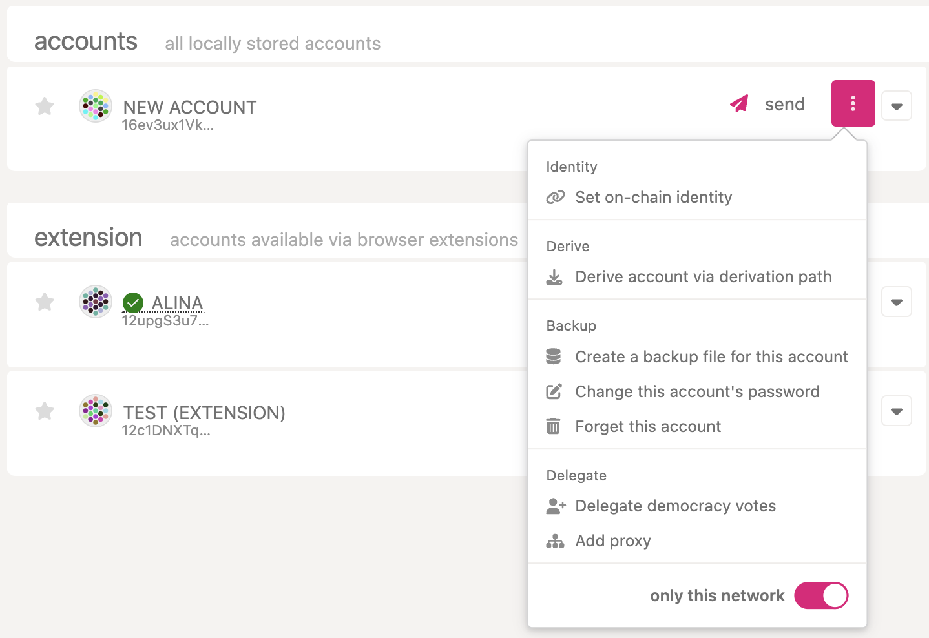The height and width of the screenshot is (638, 929).
Task: Toggle the only this network switch
Action: point(821,595)
